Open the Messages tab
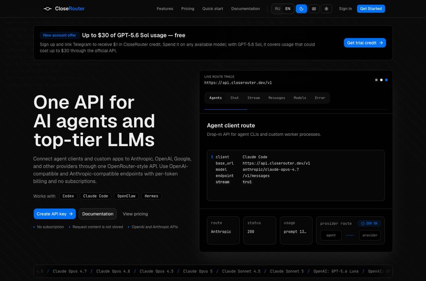 click(277, 98)
